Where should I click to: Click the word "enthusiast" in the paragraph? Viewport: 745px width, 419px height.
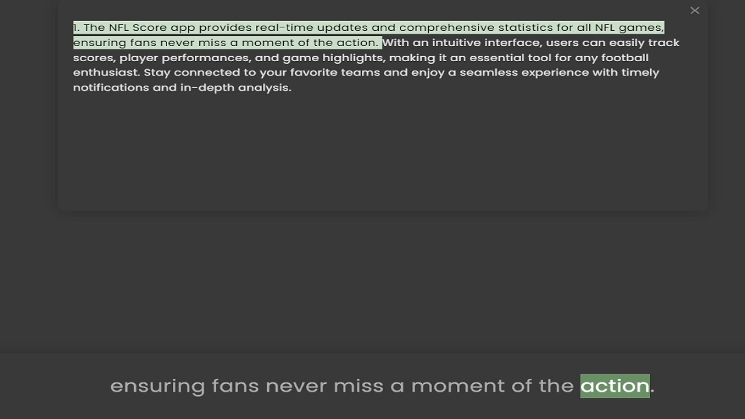click(x=106, y=73)
